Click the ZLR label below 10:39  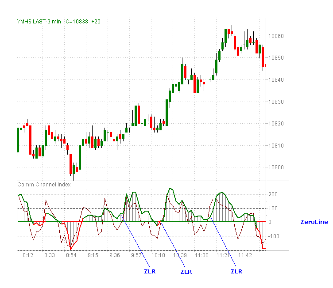(x=186, y=272)
